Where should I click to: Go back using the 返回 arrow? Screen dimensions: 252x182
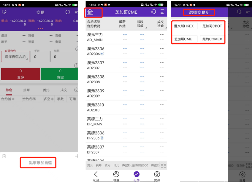tap(96, 176)
